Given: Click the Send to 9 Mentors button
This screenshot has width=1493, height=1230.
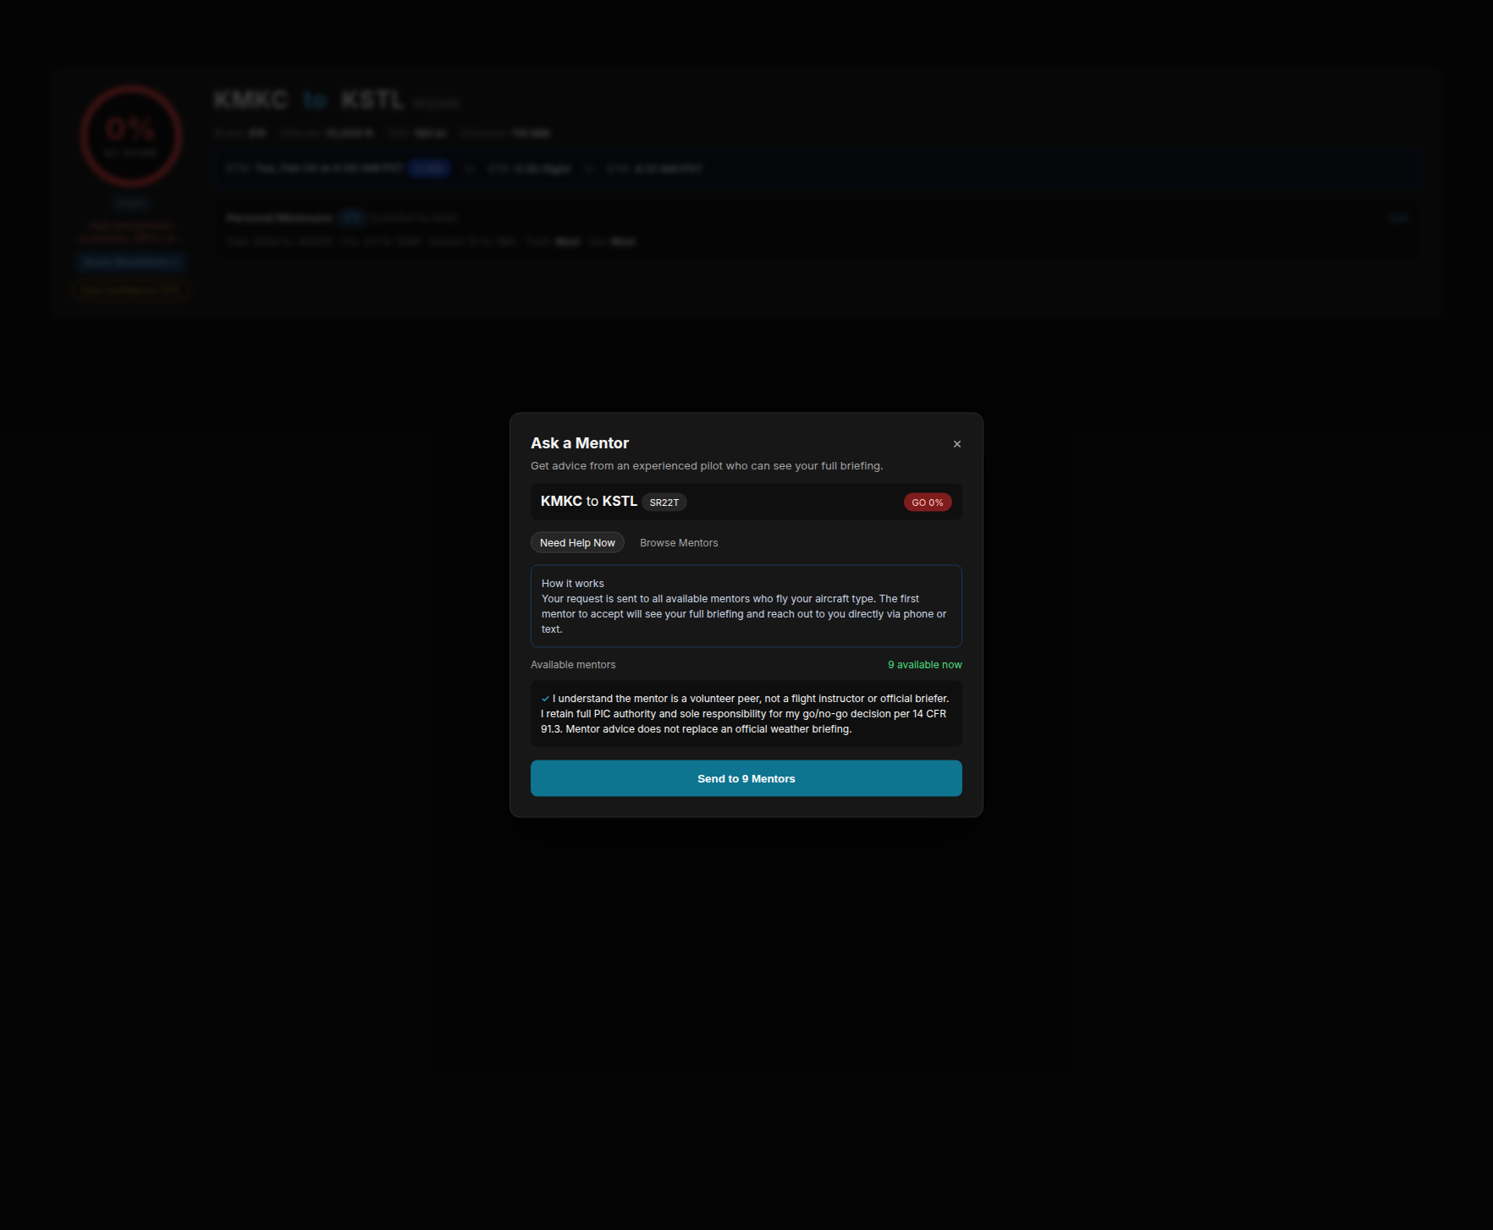Looking at the screenshot, I should tap(746, 778).
